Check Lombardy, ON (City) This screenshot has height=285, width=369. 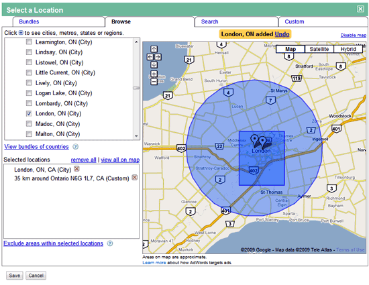coord(29,103)
